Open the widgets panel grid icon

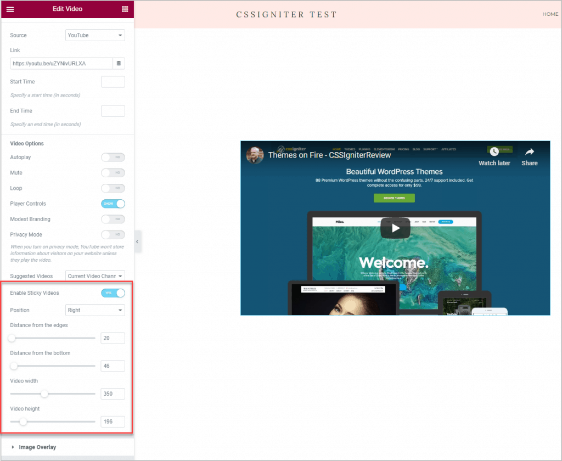coord(126,9)
